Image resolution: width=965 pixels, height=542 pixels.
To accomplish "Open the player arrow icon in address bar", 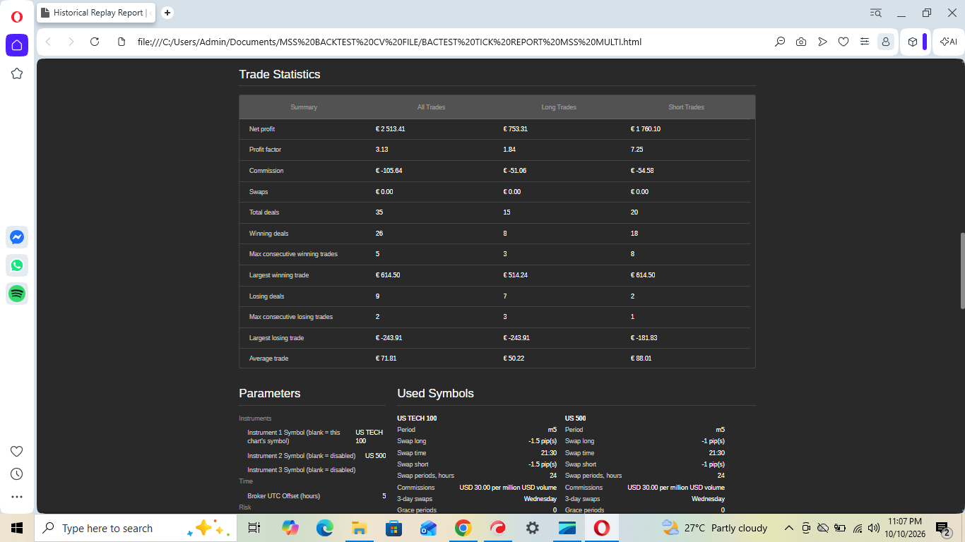I will tap(822, 42).
